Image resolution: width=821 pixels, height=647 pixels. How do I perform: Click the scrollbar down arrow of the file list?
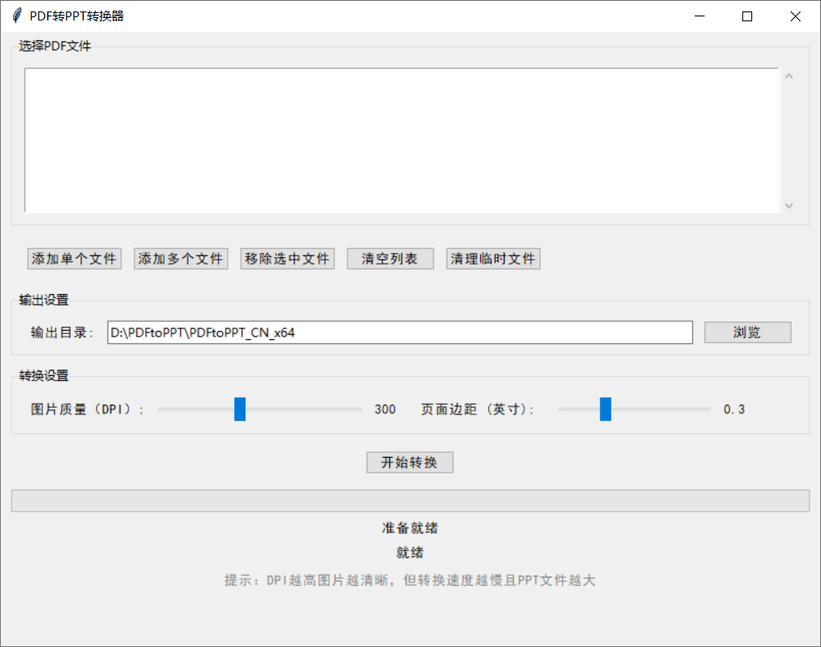pos(788,206)
